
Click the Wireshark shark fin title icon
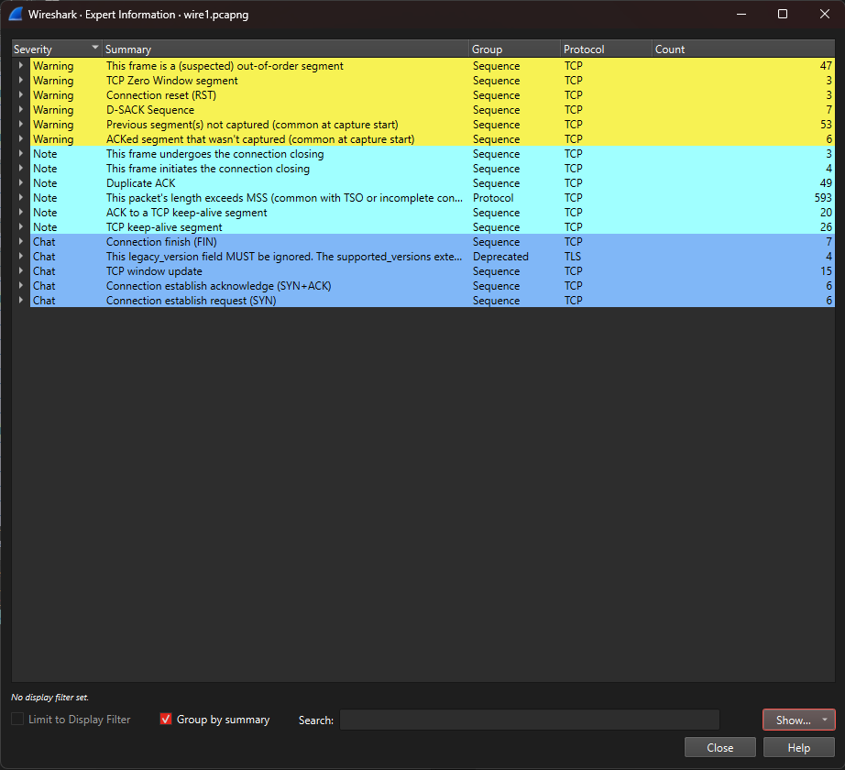[16, 14]
